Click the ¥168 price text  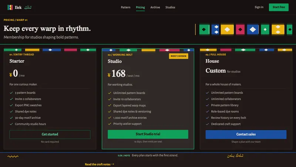(x=117, y=73)
